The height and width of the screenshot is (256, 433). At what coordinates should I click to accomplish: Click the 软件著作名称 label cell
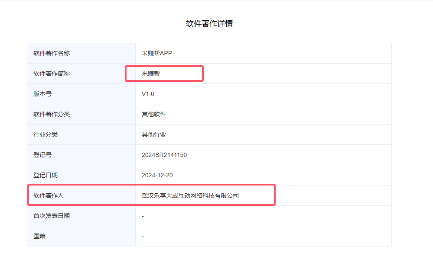pyautogui.click(x=52, y=53)
